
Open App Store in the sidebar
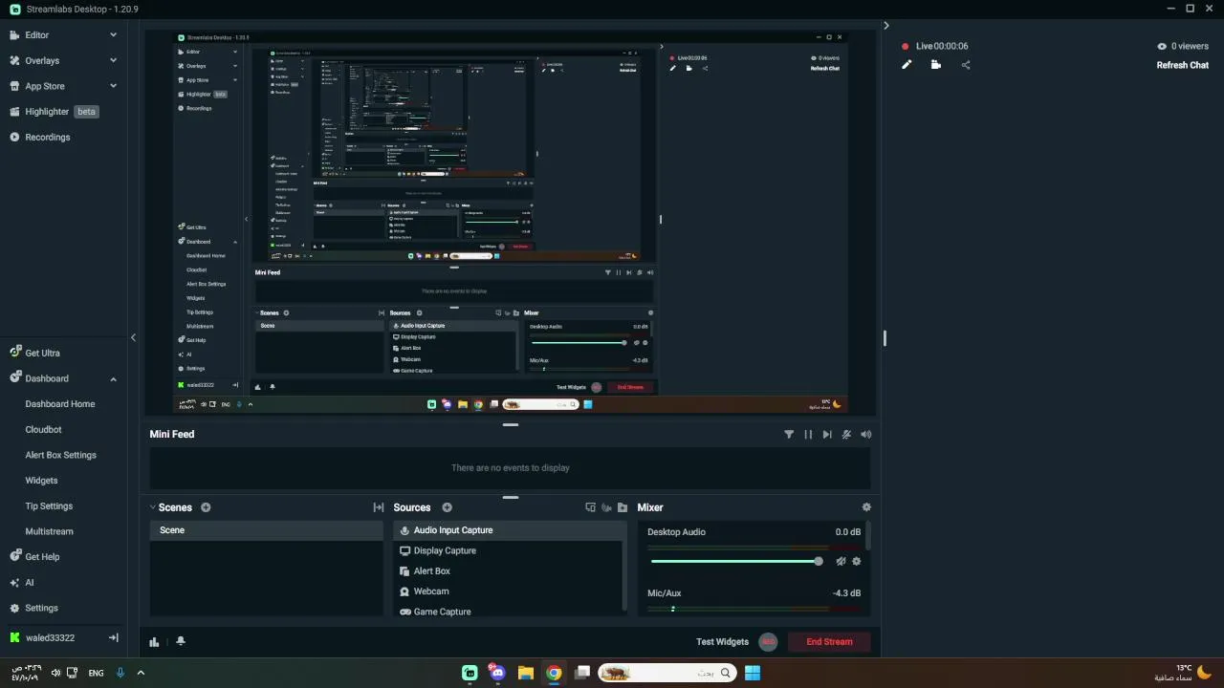point(44,86)
